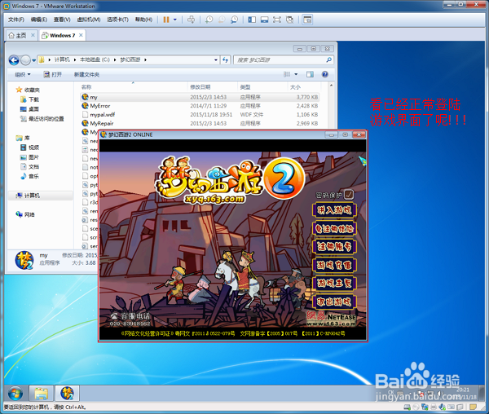Take a snapshot of this virtual machine
The height and width of the screenshot is (414, 489).
(209, 20)
